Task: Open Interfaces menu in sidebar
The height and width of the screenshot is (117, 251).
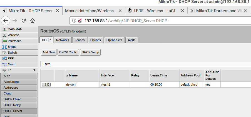Action: coord(19,41)
